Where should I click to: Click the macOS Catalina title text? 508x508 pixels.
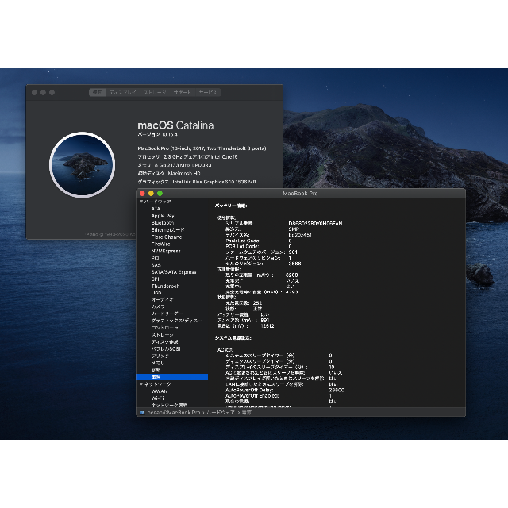point(175,125)
